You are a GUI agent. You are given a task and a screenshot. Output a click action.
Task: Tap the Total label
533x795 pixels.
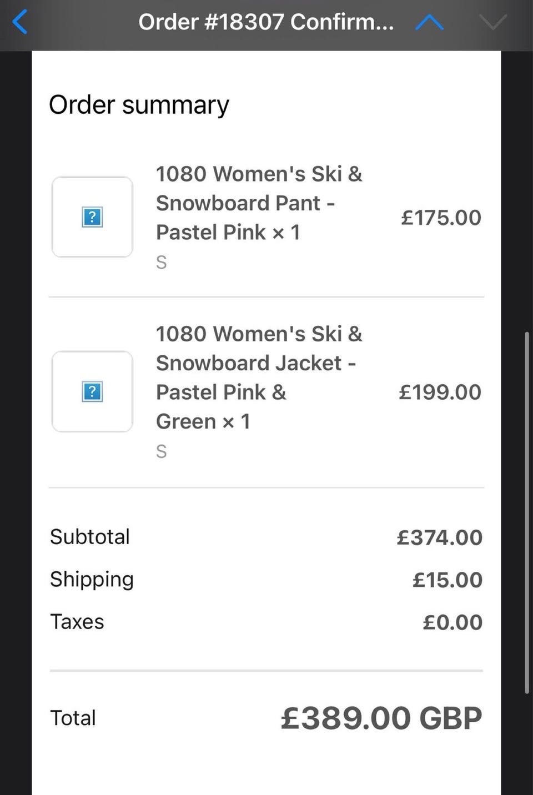73,718
